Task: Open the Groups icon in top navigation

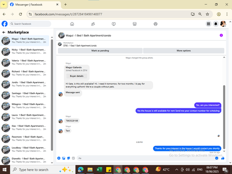Action: coord(155,24)
